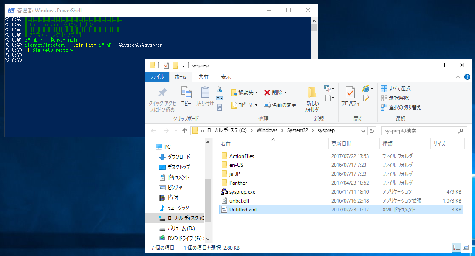Select ドキュメント in navigation pane
This screenshot has width=475, height=256.
tap(174, 177)
